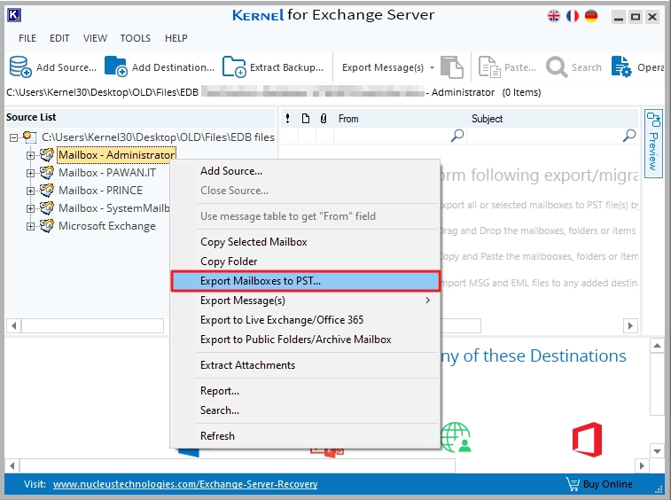Open Export Message(s) submenu in context menu

(x=305, y=301)
